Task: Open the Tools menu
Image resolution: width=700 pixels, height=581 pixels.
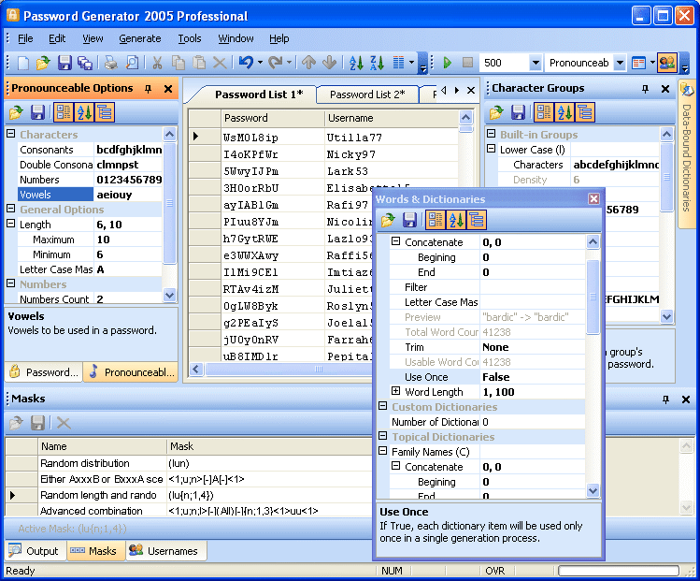Action: 190,38
